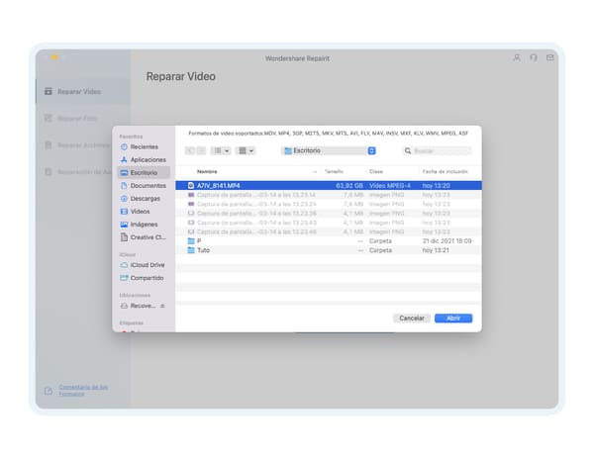The image size is (594, 458).
Task: Sort files by the Tamaño column
Action: [x=334, y=171]
